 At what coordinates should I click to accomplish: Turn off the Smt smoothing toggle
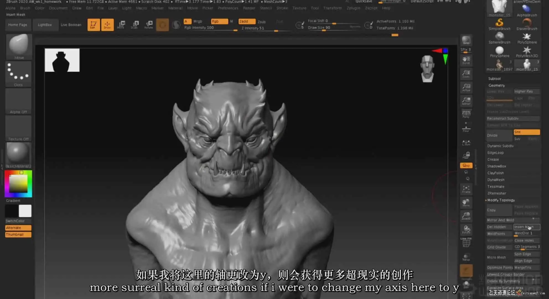(x=526, y=132)
